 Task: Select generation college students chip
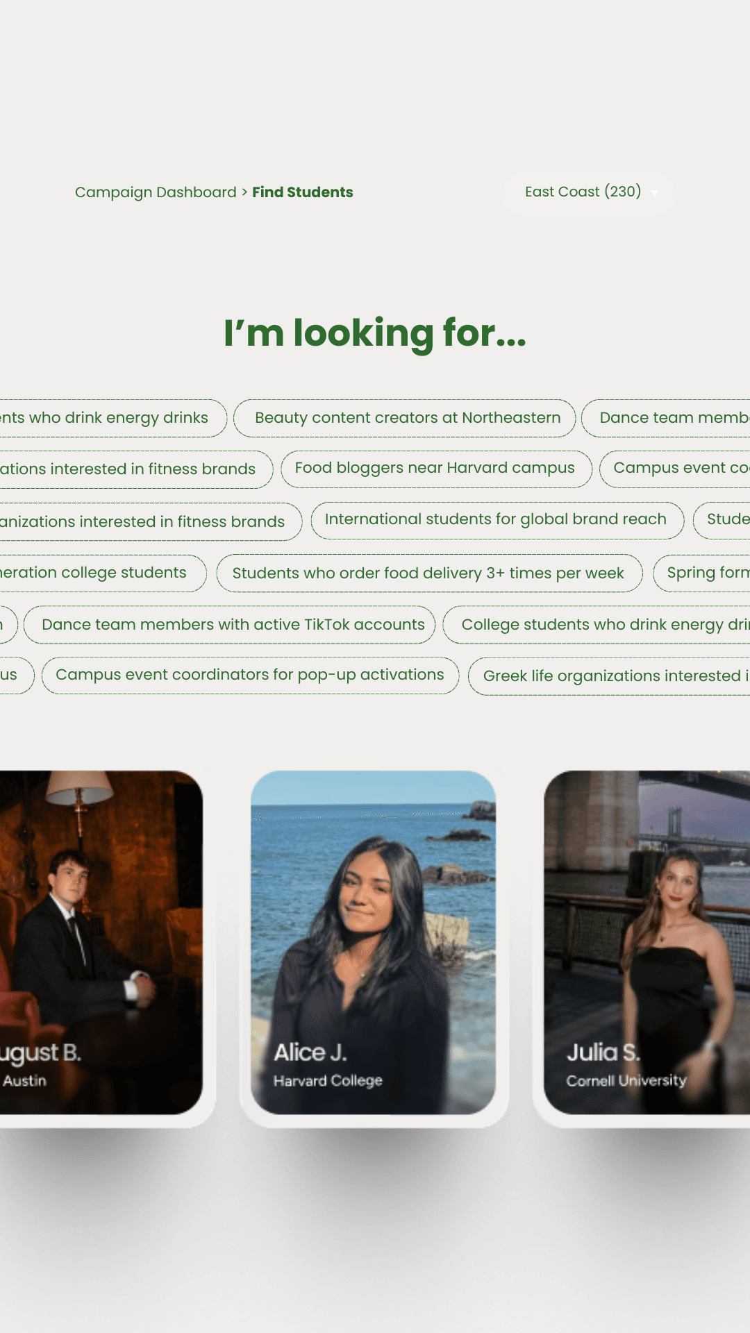tap(103, 573)
